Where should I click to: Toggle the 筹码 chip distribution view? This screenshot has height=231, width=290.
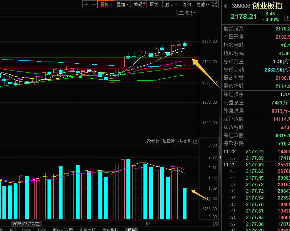pyautogui.click(x=139, y=4)
